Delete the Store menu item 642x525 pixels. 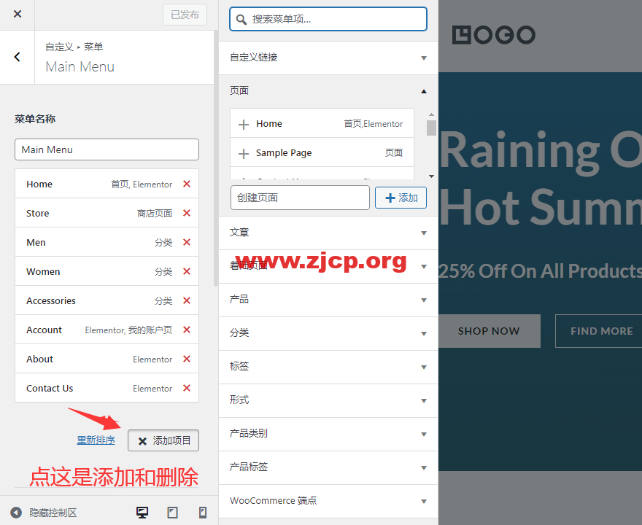[187, 213]
